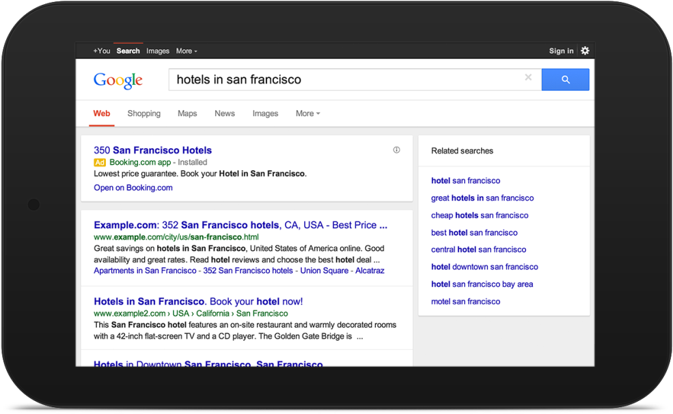This screenshot has height=414, width=673.
Task: Expand the More dropdown beside the Images tab
Action: coord(307,113)
